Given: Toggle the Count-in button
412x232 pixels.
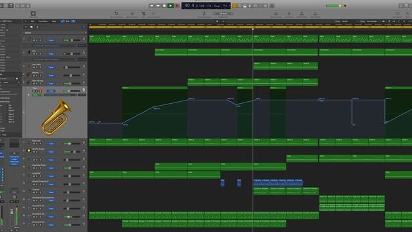Looking at the screenshot, I should coord(265,6).
